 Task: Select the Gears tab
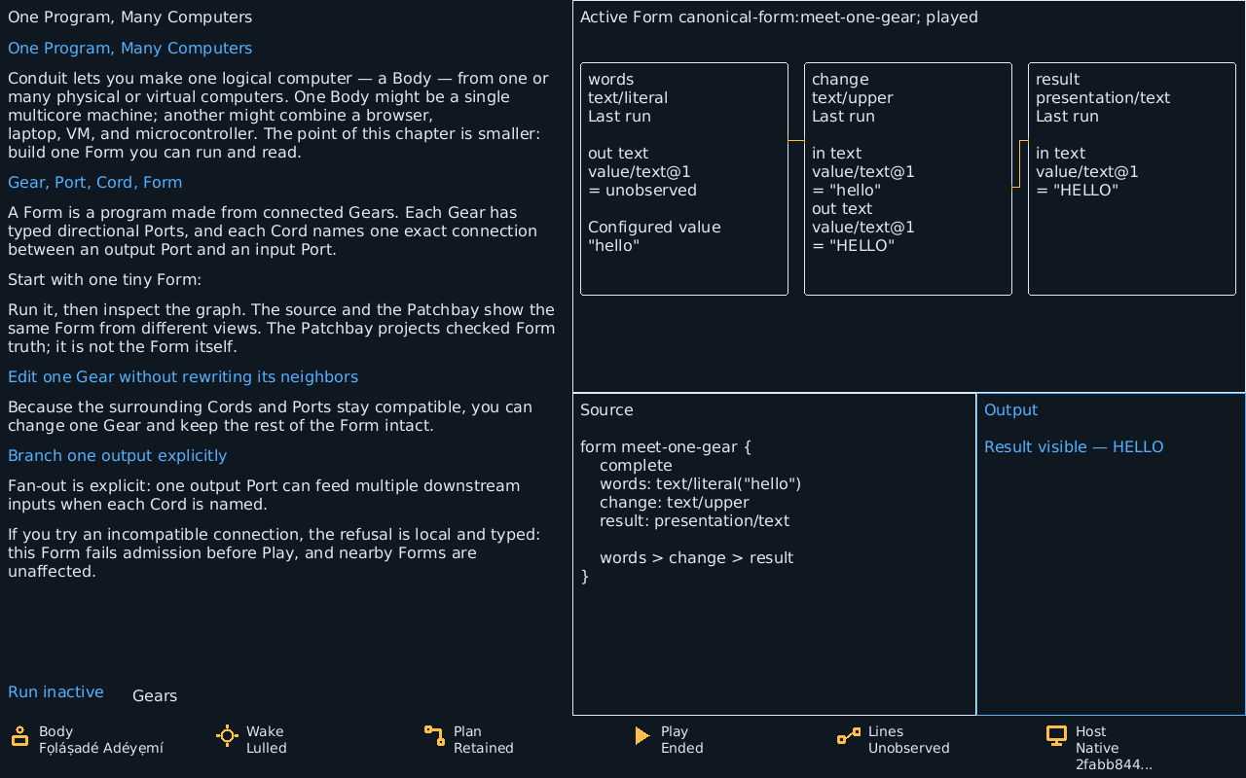155,695
